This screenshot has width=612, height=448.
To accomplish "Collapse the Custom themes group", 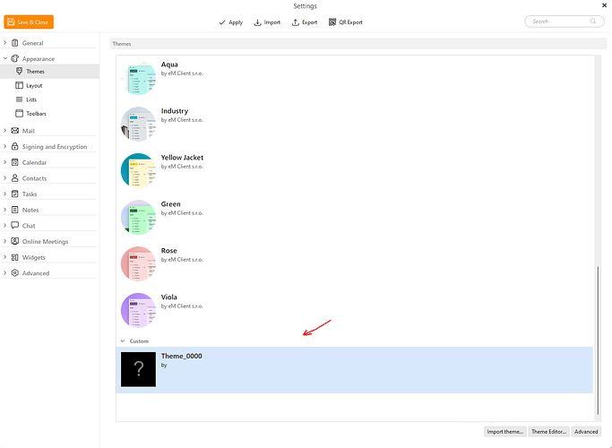I will [123, 341].
